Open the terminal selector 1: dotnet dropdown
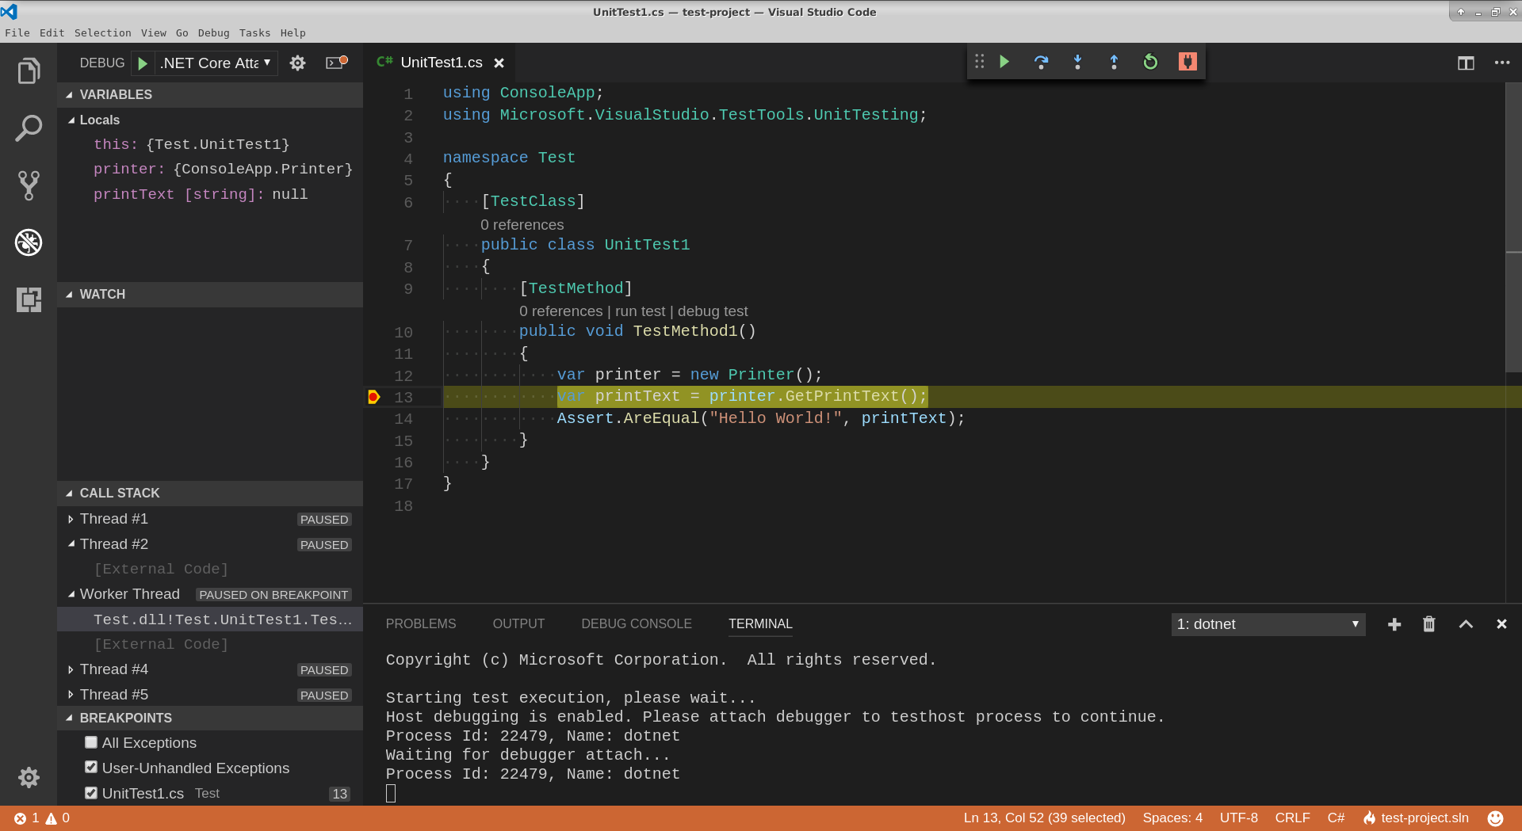Screen dimensions: 1522x831 (1268, 624)
